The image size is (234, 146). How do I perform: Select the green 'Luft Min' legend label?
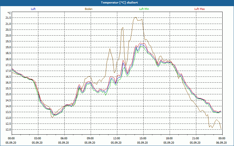tap(144, 9)
